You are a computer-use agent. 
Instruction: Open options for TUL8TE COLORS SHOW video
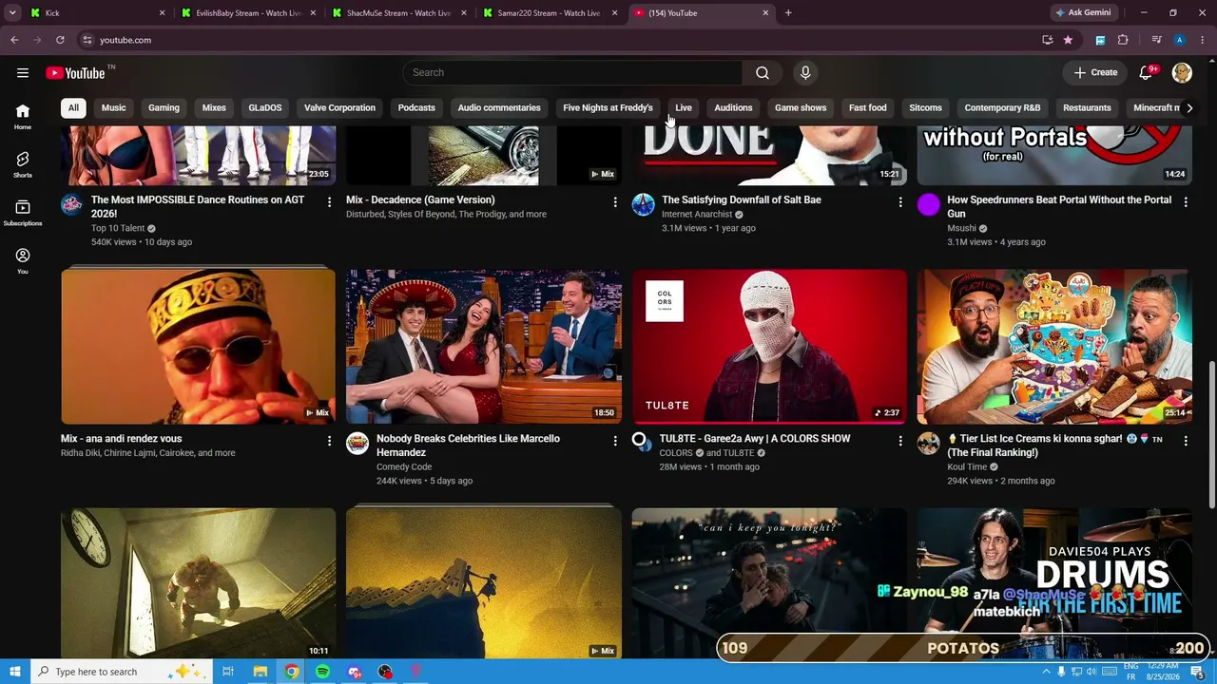[x=900, y=440]
